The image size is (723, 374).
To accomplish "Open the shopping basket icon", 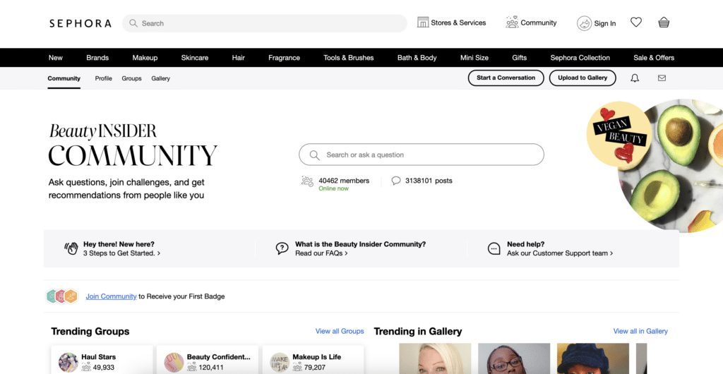I will tap(664, 22).
